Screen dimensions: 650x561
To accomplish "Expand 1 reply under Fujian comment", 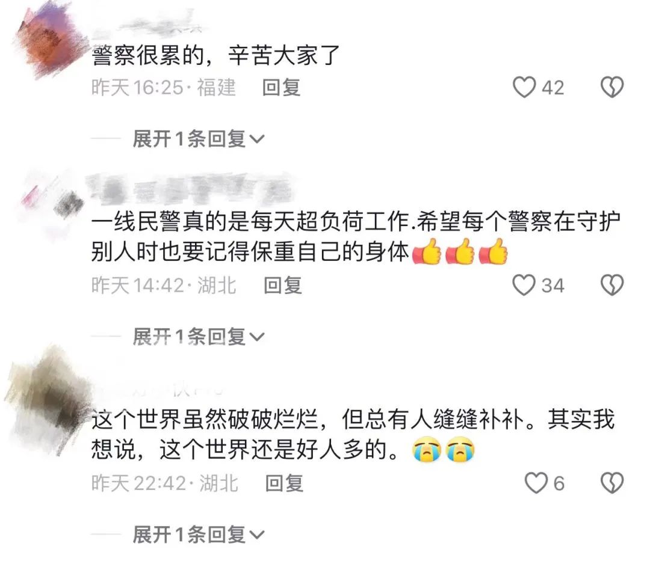I will 198,139.
